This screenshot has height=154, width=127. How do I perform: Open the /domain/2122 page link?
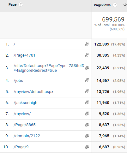tap(27, 136)
